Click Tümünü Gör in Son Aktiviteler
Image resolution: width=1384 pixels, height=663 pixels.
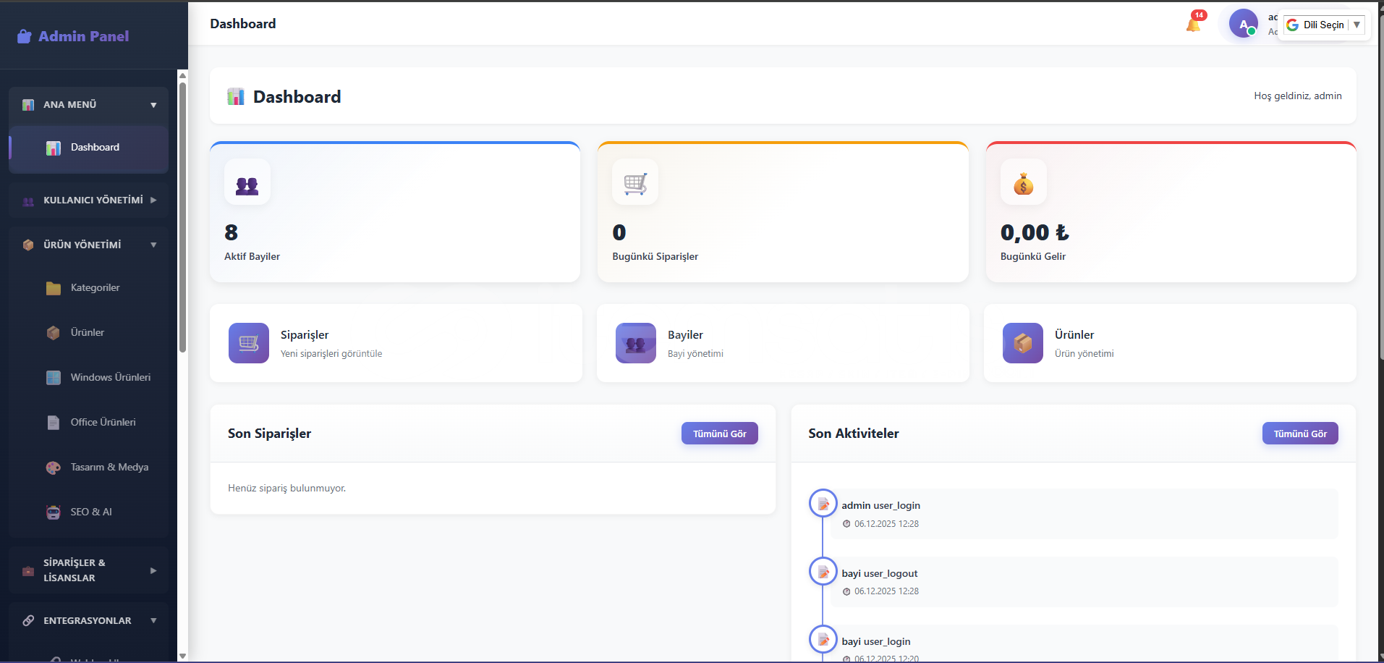click(x=1299, y=434)
